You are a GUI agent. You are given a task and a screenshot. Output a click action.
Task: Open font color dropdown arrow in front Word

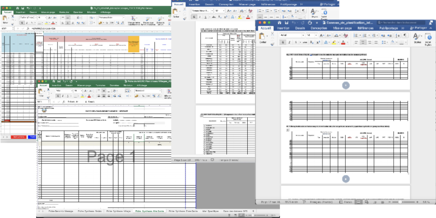(x=348, y=42)
